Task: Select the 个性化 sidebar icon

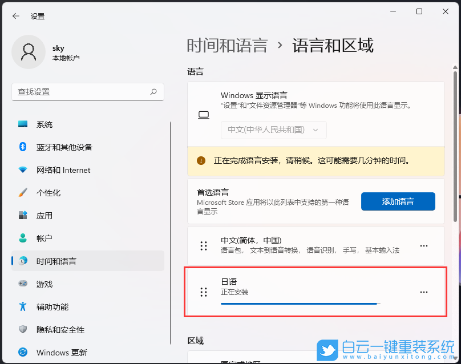Action: point(46,192)
